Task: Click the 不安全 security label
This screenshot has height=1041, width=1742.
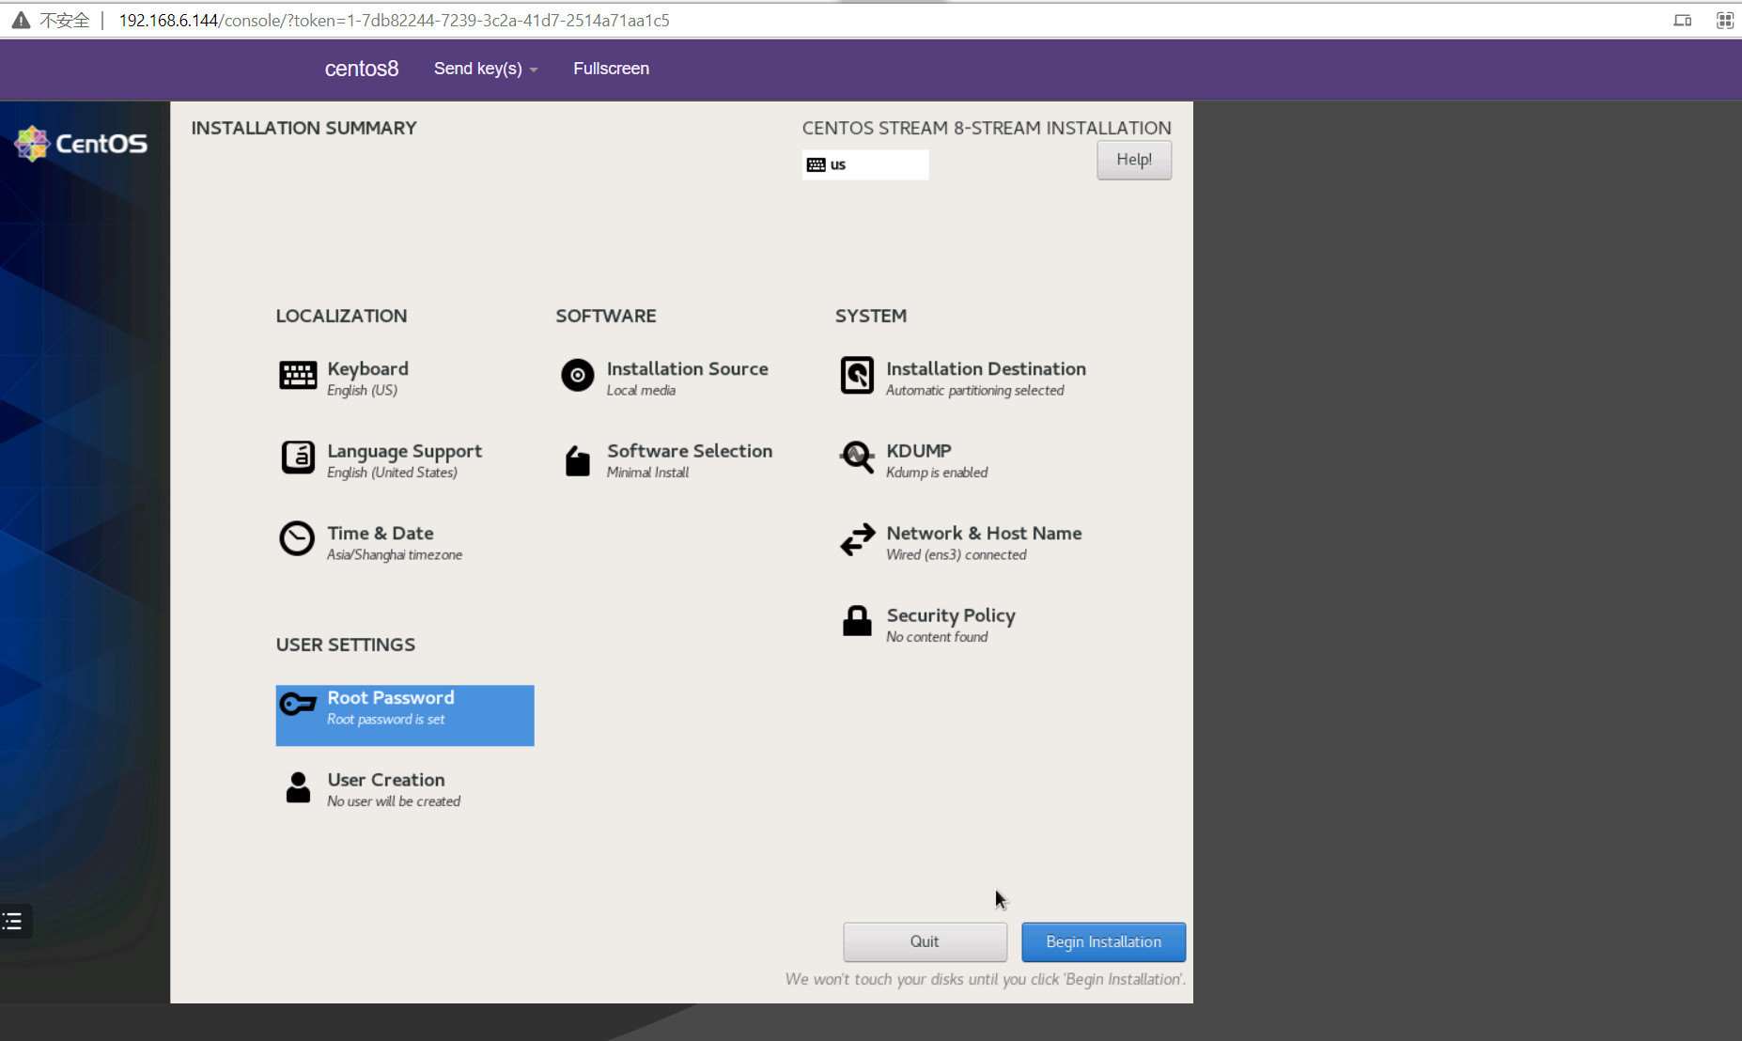Action: click(x=65, y=21)
